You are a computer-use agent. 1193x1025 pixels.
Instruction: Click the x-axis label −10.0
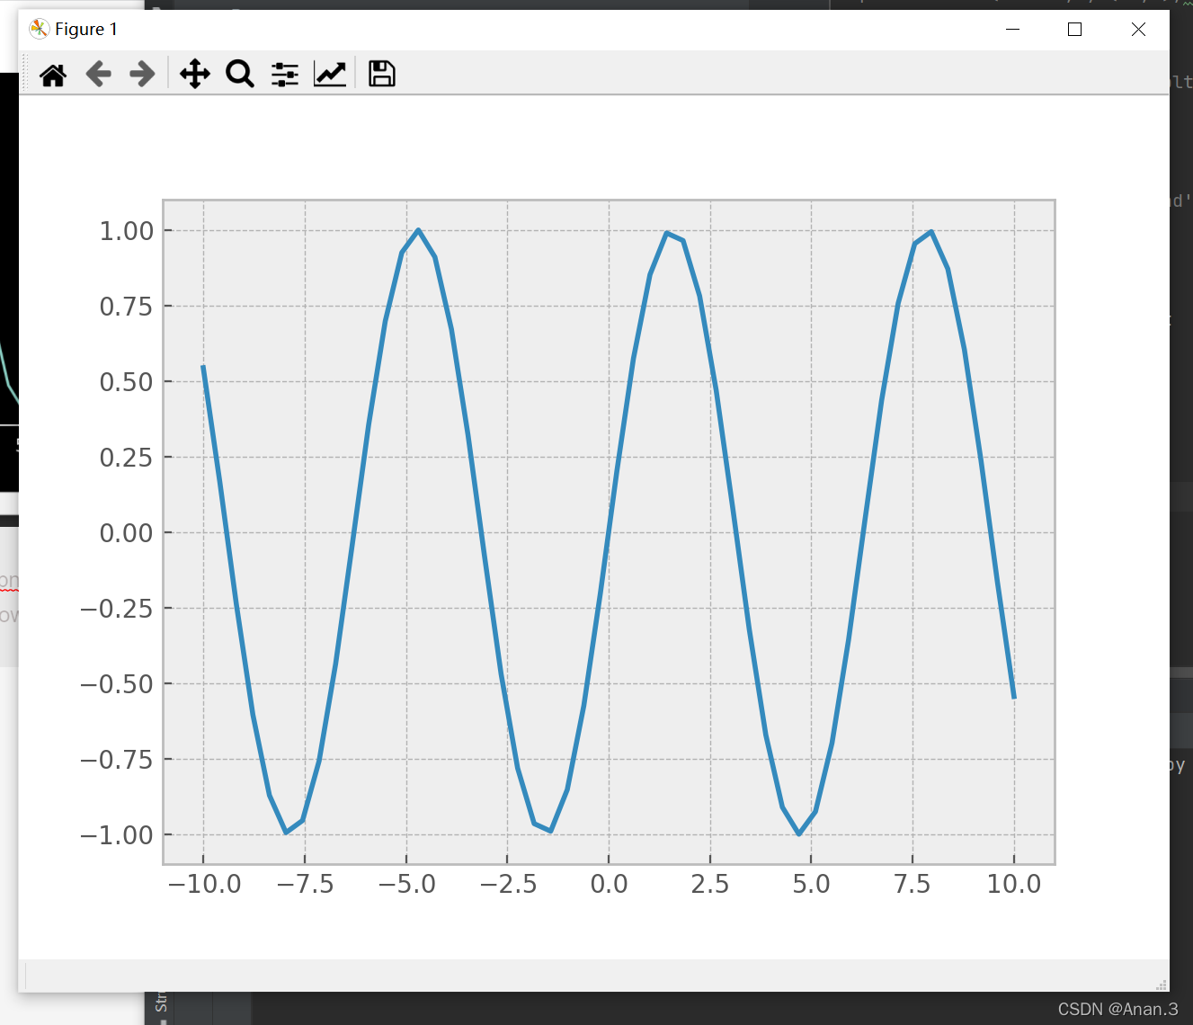pyautogui.click(x=204, y=884)
